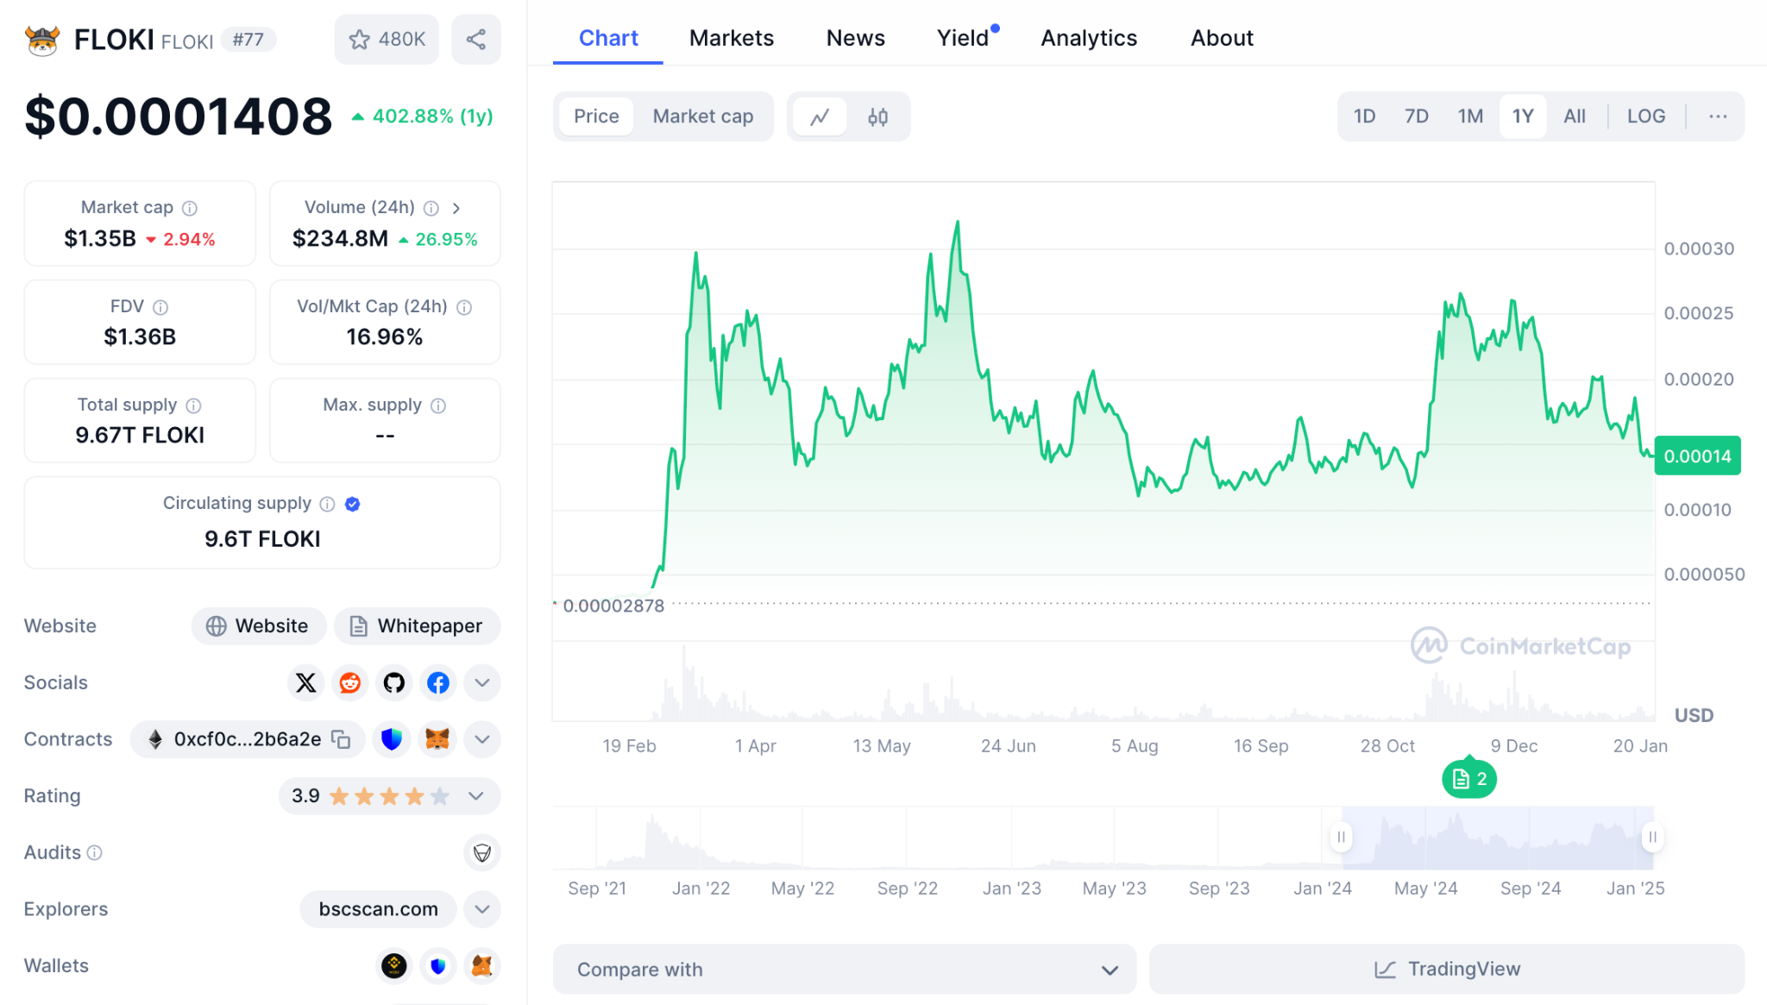Open the Whitepaper link

point(418,626)
